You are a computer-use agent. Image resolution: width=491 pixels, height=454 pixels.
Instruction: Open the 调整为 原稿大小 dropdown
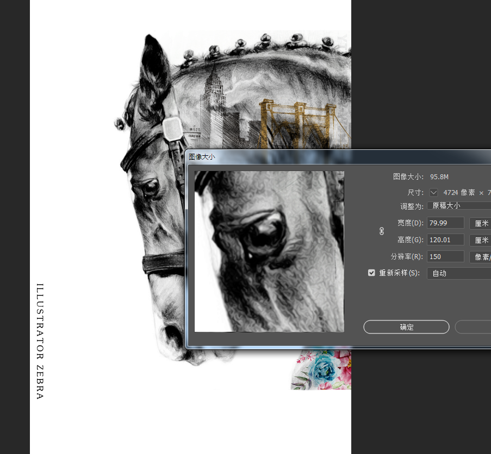459,206
